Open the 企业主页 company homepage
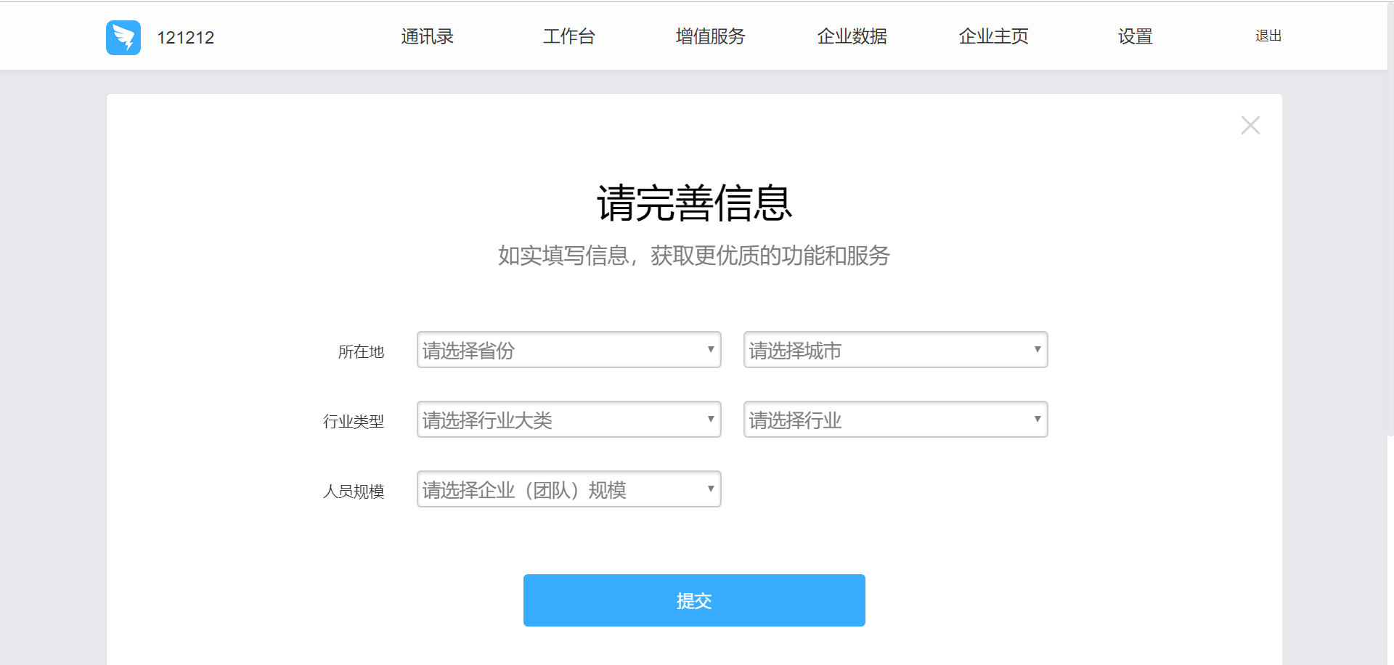This screenshot has height=665, width=1394. pyautogui.click(x=993, y=36)
